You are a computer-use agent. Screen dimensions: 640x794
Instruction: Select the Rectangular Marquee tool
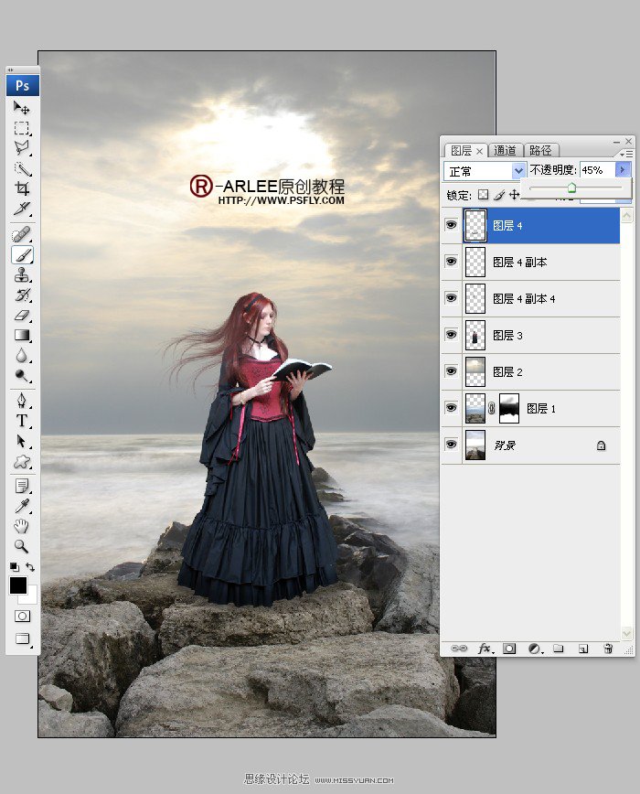21,128
